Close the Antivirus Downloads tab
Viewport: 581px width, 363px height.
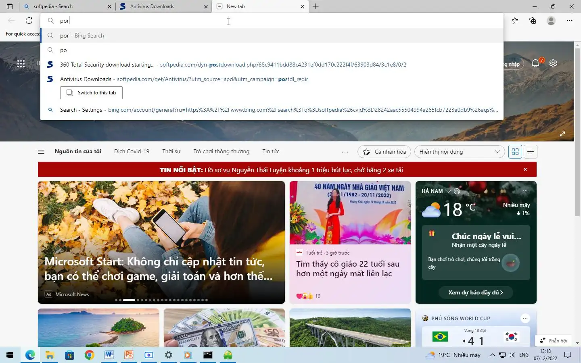[x=206, y=6]
